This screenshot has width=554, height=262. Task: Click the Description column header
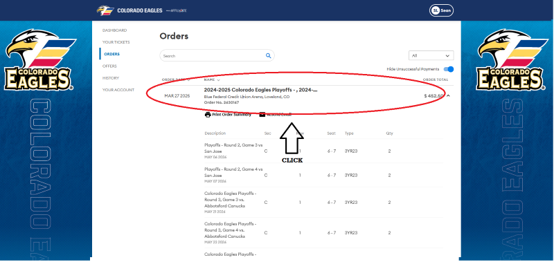click(215, 133)
